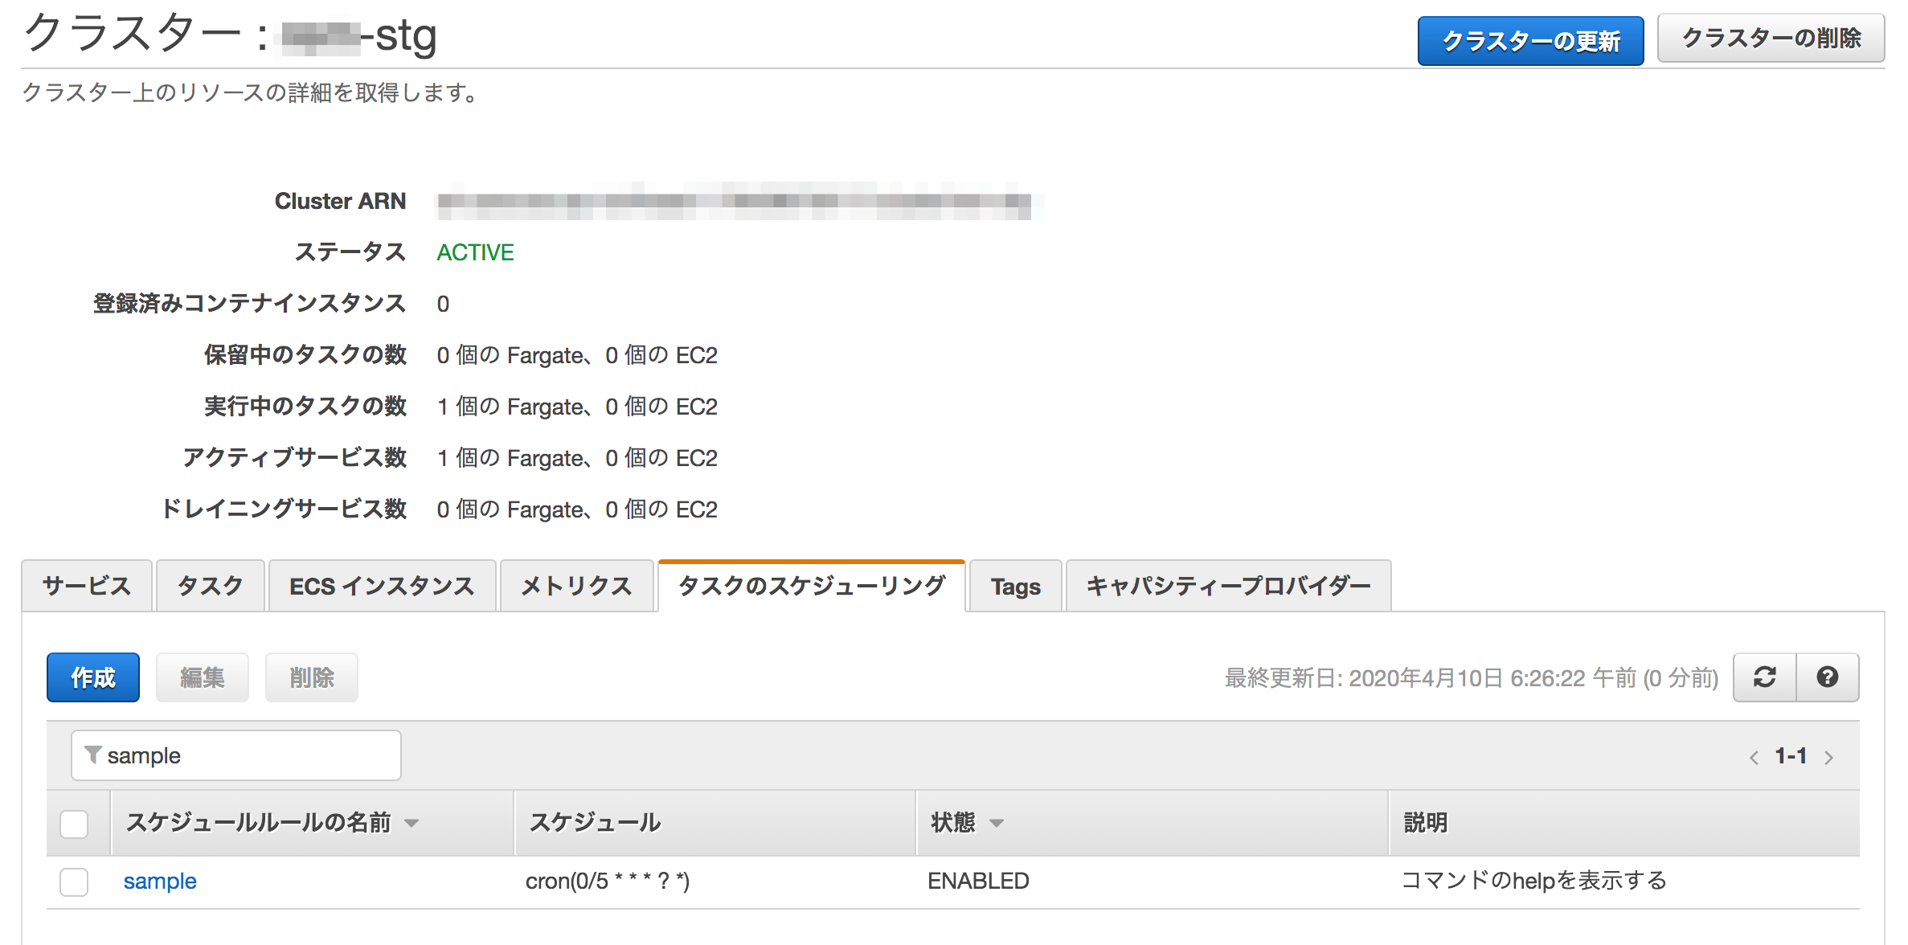1908x945 pixels.
Task: Click the 最終更新日 timestamp text
Action: (x=1471, y=678)
